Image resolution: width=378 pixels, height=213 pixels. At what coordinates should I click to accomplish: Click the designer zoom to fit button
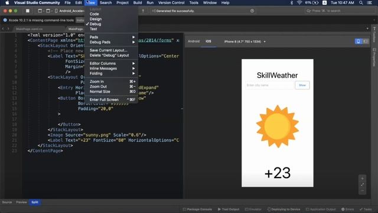click(x=362, y=185)
